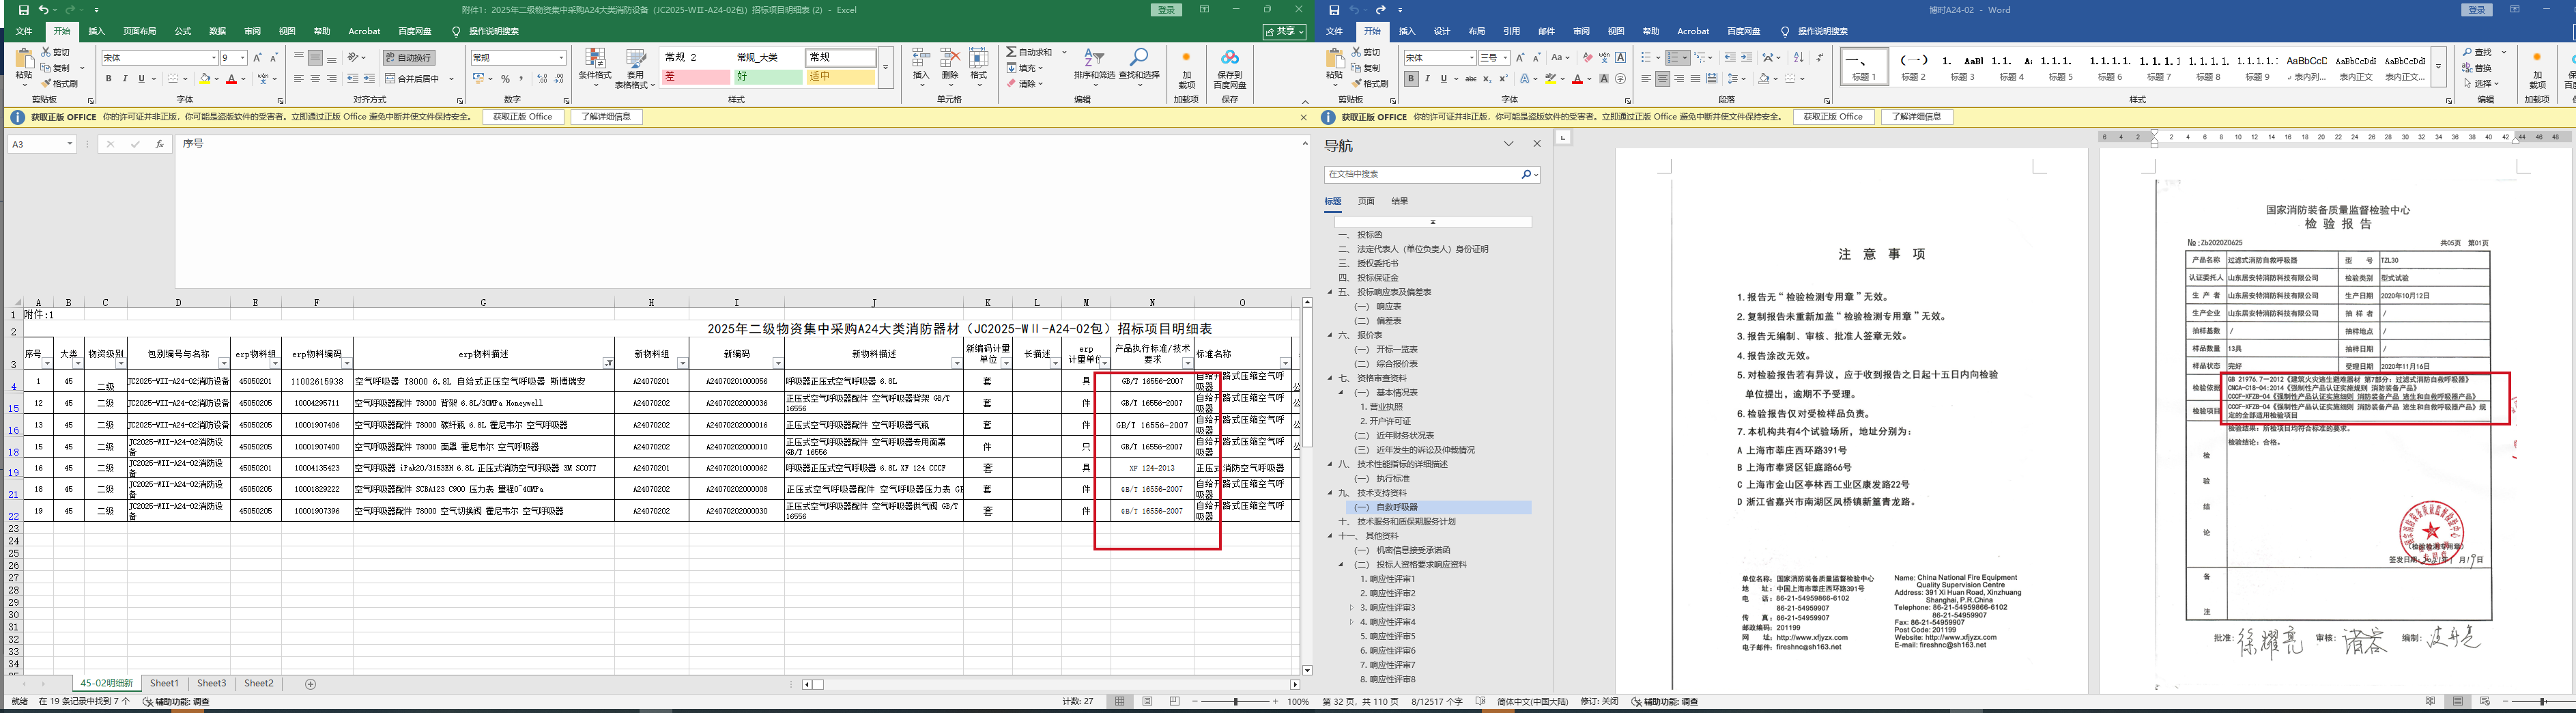Image resolution: width=2576 pixels, height=713 pixels.
Task: Click the yellow fill color bucket in Excel
Action: pyautogui.click(x=204, y=79)
